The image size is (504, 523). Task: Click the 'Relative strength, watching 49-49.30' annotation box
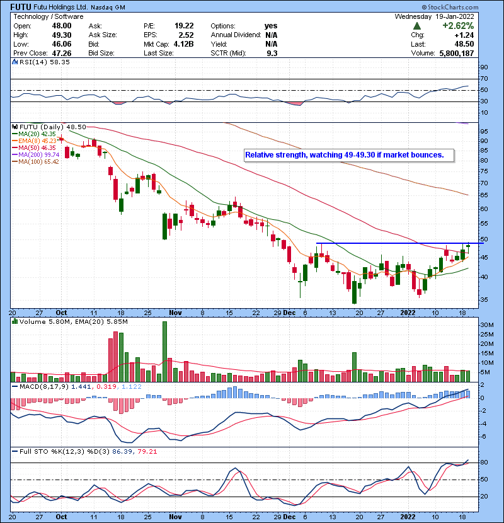349,156
